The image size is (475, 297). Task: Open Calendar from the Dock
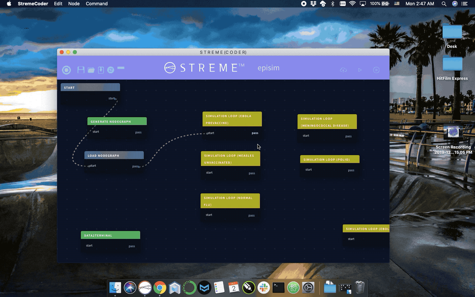click(x=234, y=288)
